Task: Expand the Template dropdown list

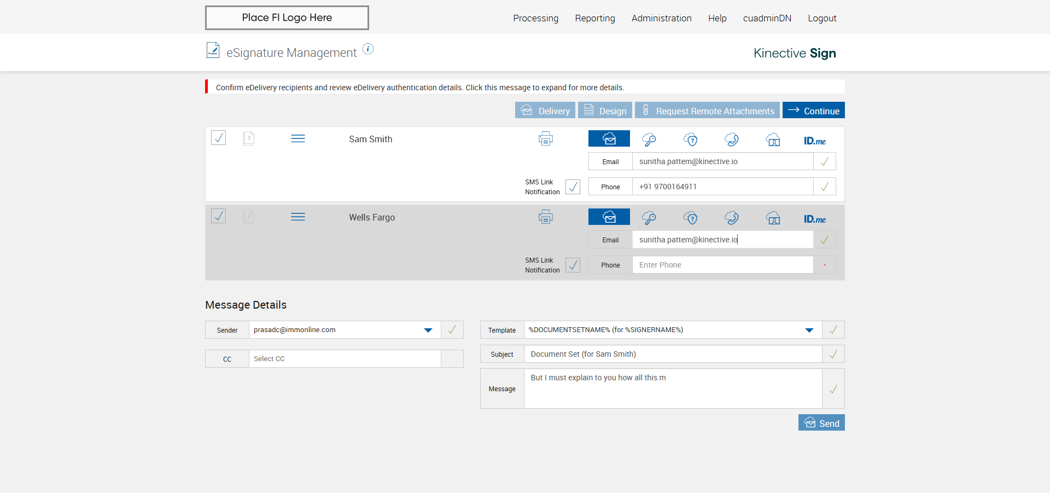Action: (809, 330)
